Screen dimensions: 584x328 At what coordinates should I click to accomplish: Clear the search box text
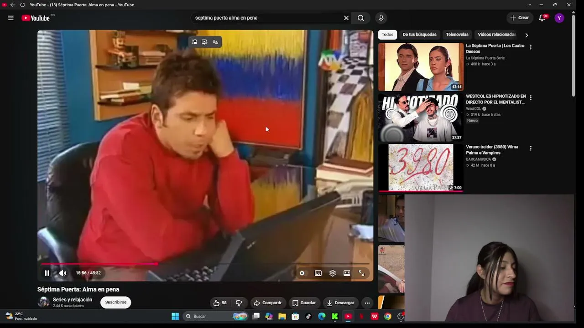[x=346, y=18]
